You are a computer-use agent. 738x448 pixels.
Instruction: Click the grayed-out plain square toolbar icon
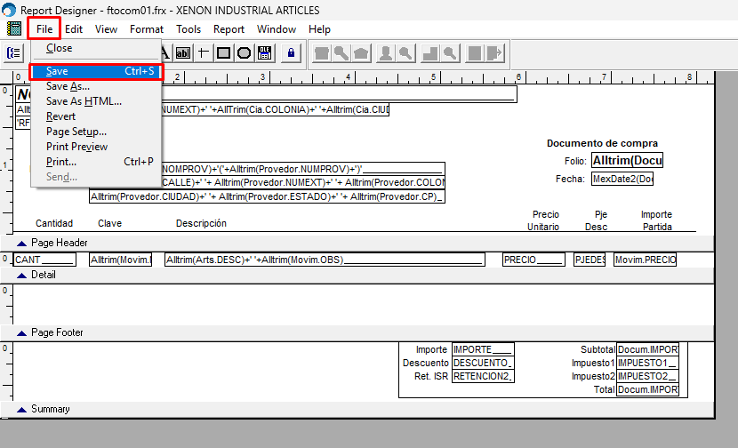tap(475, 53)
